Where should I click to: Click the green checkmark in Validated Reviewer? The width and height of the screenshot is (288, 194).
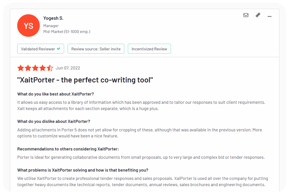58,49
